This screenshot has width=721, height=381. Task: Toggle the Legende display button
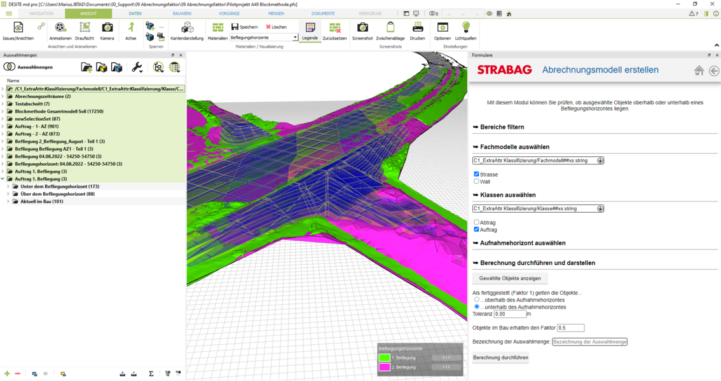(310, 28)
